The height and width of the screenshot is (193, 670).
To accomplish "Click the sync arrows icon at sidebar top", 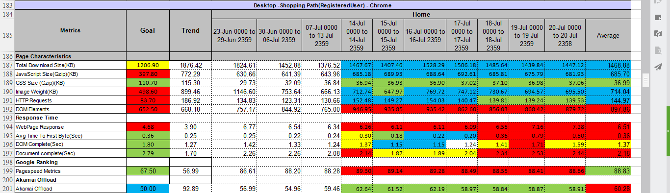I will [x=658, y=2].
